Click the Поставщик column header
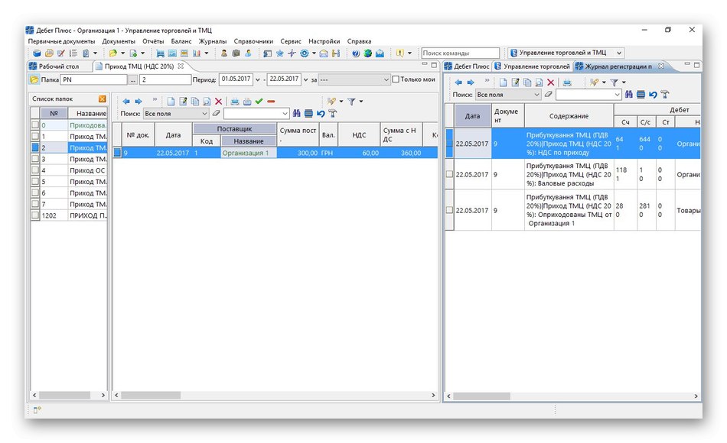 pos(235,128)
